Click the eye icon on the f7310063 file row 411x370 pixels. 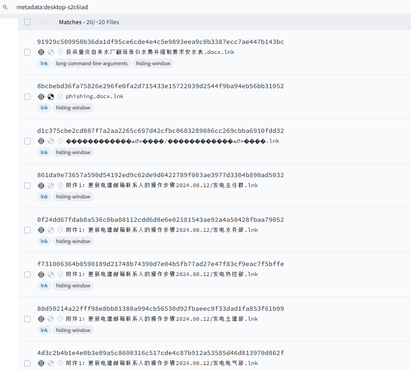[x=41, y=274]
